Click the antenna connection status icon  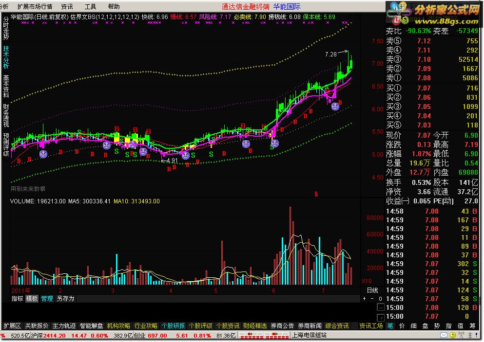(x=462, y=335)
